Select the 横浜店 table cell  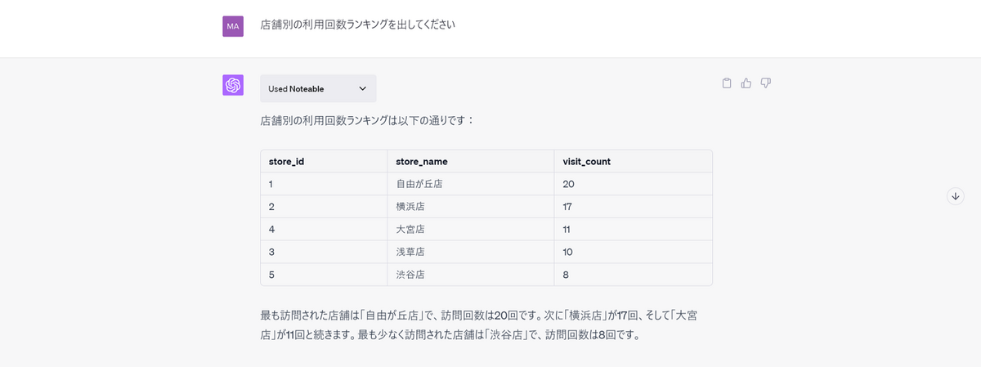coord(471,207)
